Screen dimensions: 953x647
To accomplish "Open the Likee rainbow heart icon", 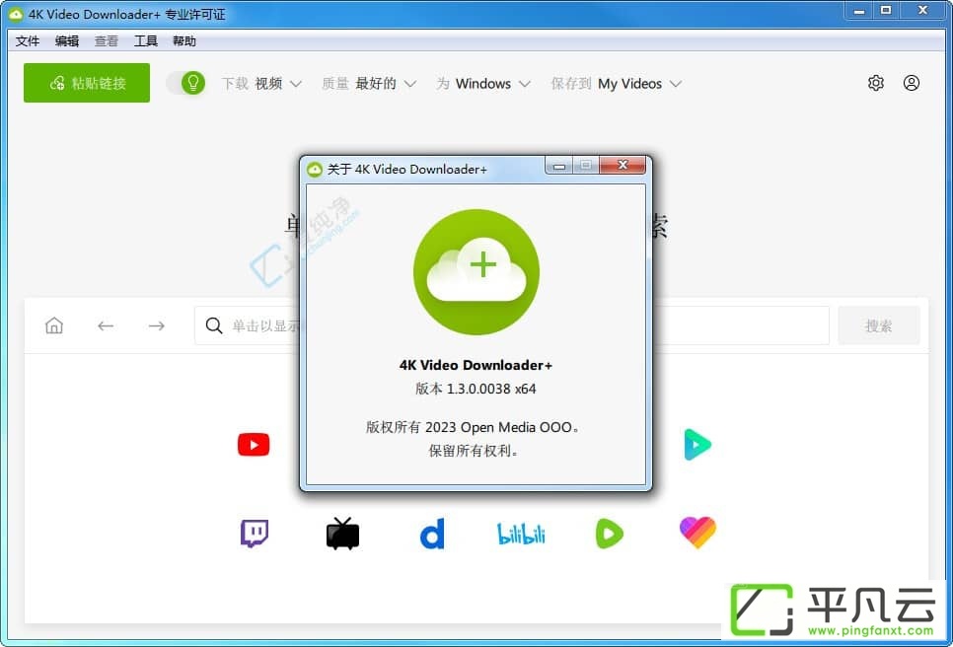I will (x=697, y=533).
